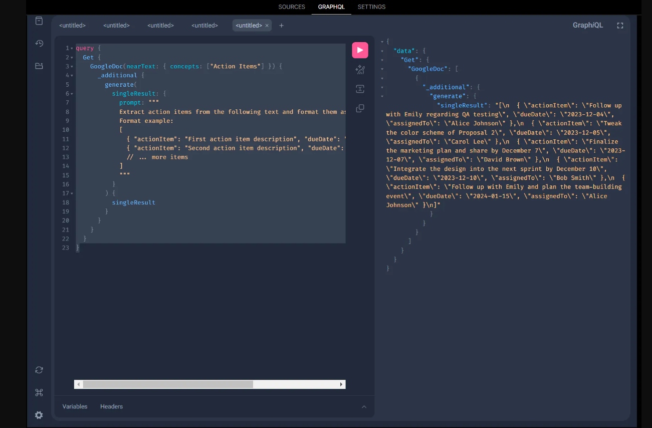The image size is (652, 428).
Task: Collapse the "GoogleDoc" array in the response
Action: 382,69
